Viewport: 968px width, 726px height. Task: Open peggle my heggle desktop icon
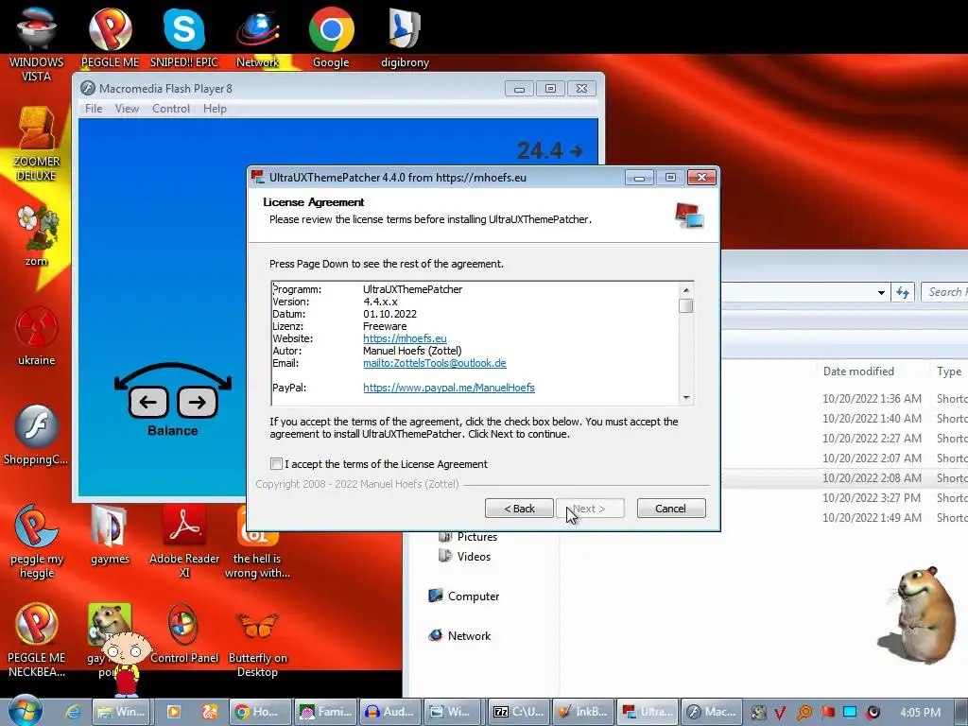click(37, 542)
